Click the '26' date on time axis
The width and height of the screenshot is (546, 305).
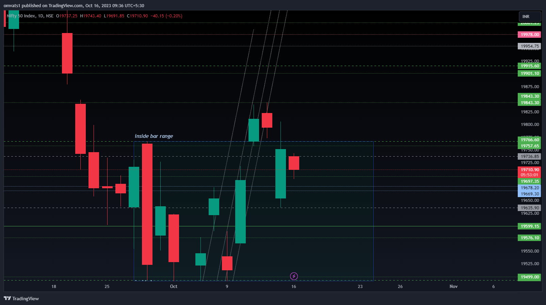click(x=400, y=287)
